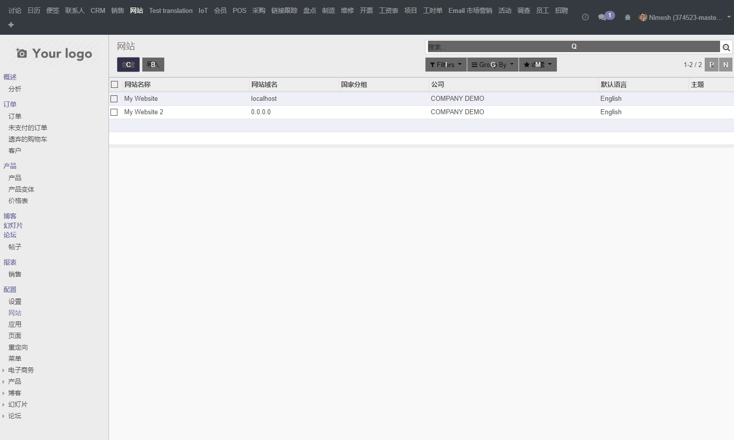The height and width of the screenshot is (440, 734).
Task: Click the search magnifier icon
Action: click(726, 48)
